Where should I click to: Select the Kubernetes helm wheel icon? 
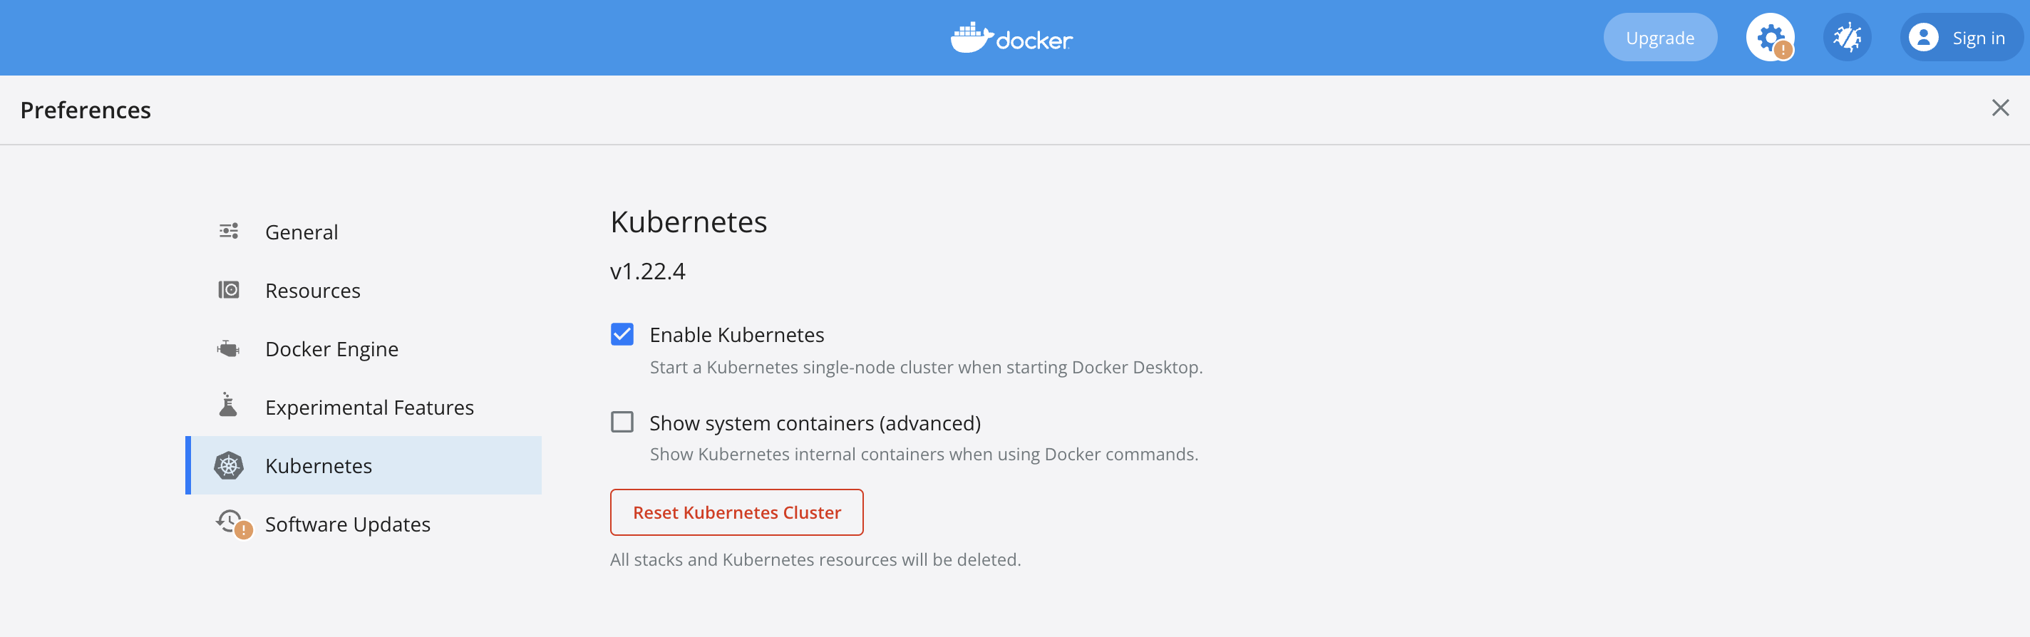pyautogui.click(x=229, y=465)
